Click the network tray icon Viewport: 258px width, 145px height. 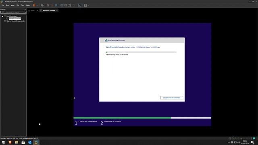(235, 142)
